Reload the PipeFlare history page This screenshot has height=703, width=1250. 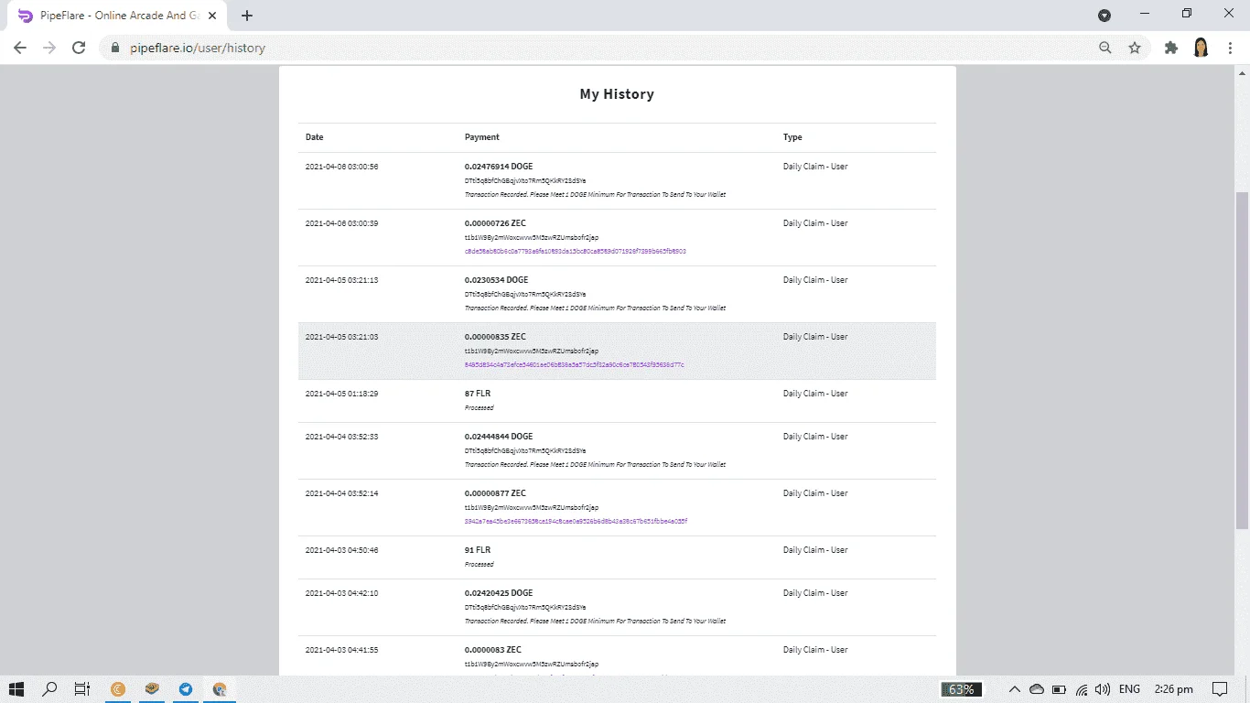(x=79, y=48)
